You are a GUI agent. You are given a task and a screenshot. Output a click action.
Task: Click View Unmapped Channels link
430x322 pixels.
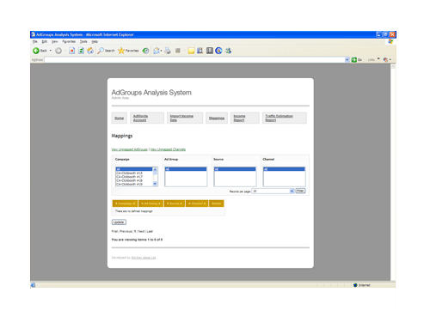tap(168, 149)
